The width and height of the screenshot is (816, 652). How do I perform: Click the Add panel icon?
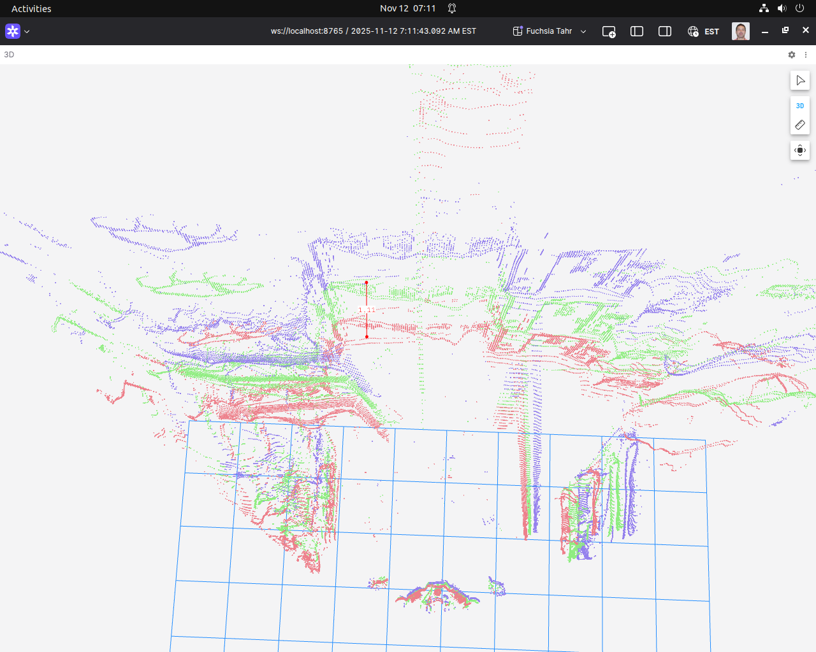(609, 31)
